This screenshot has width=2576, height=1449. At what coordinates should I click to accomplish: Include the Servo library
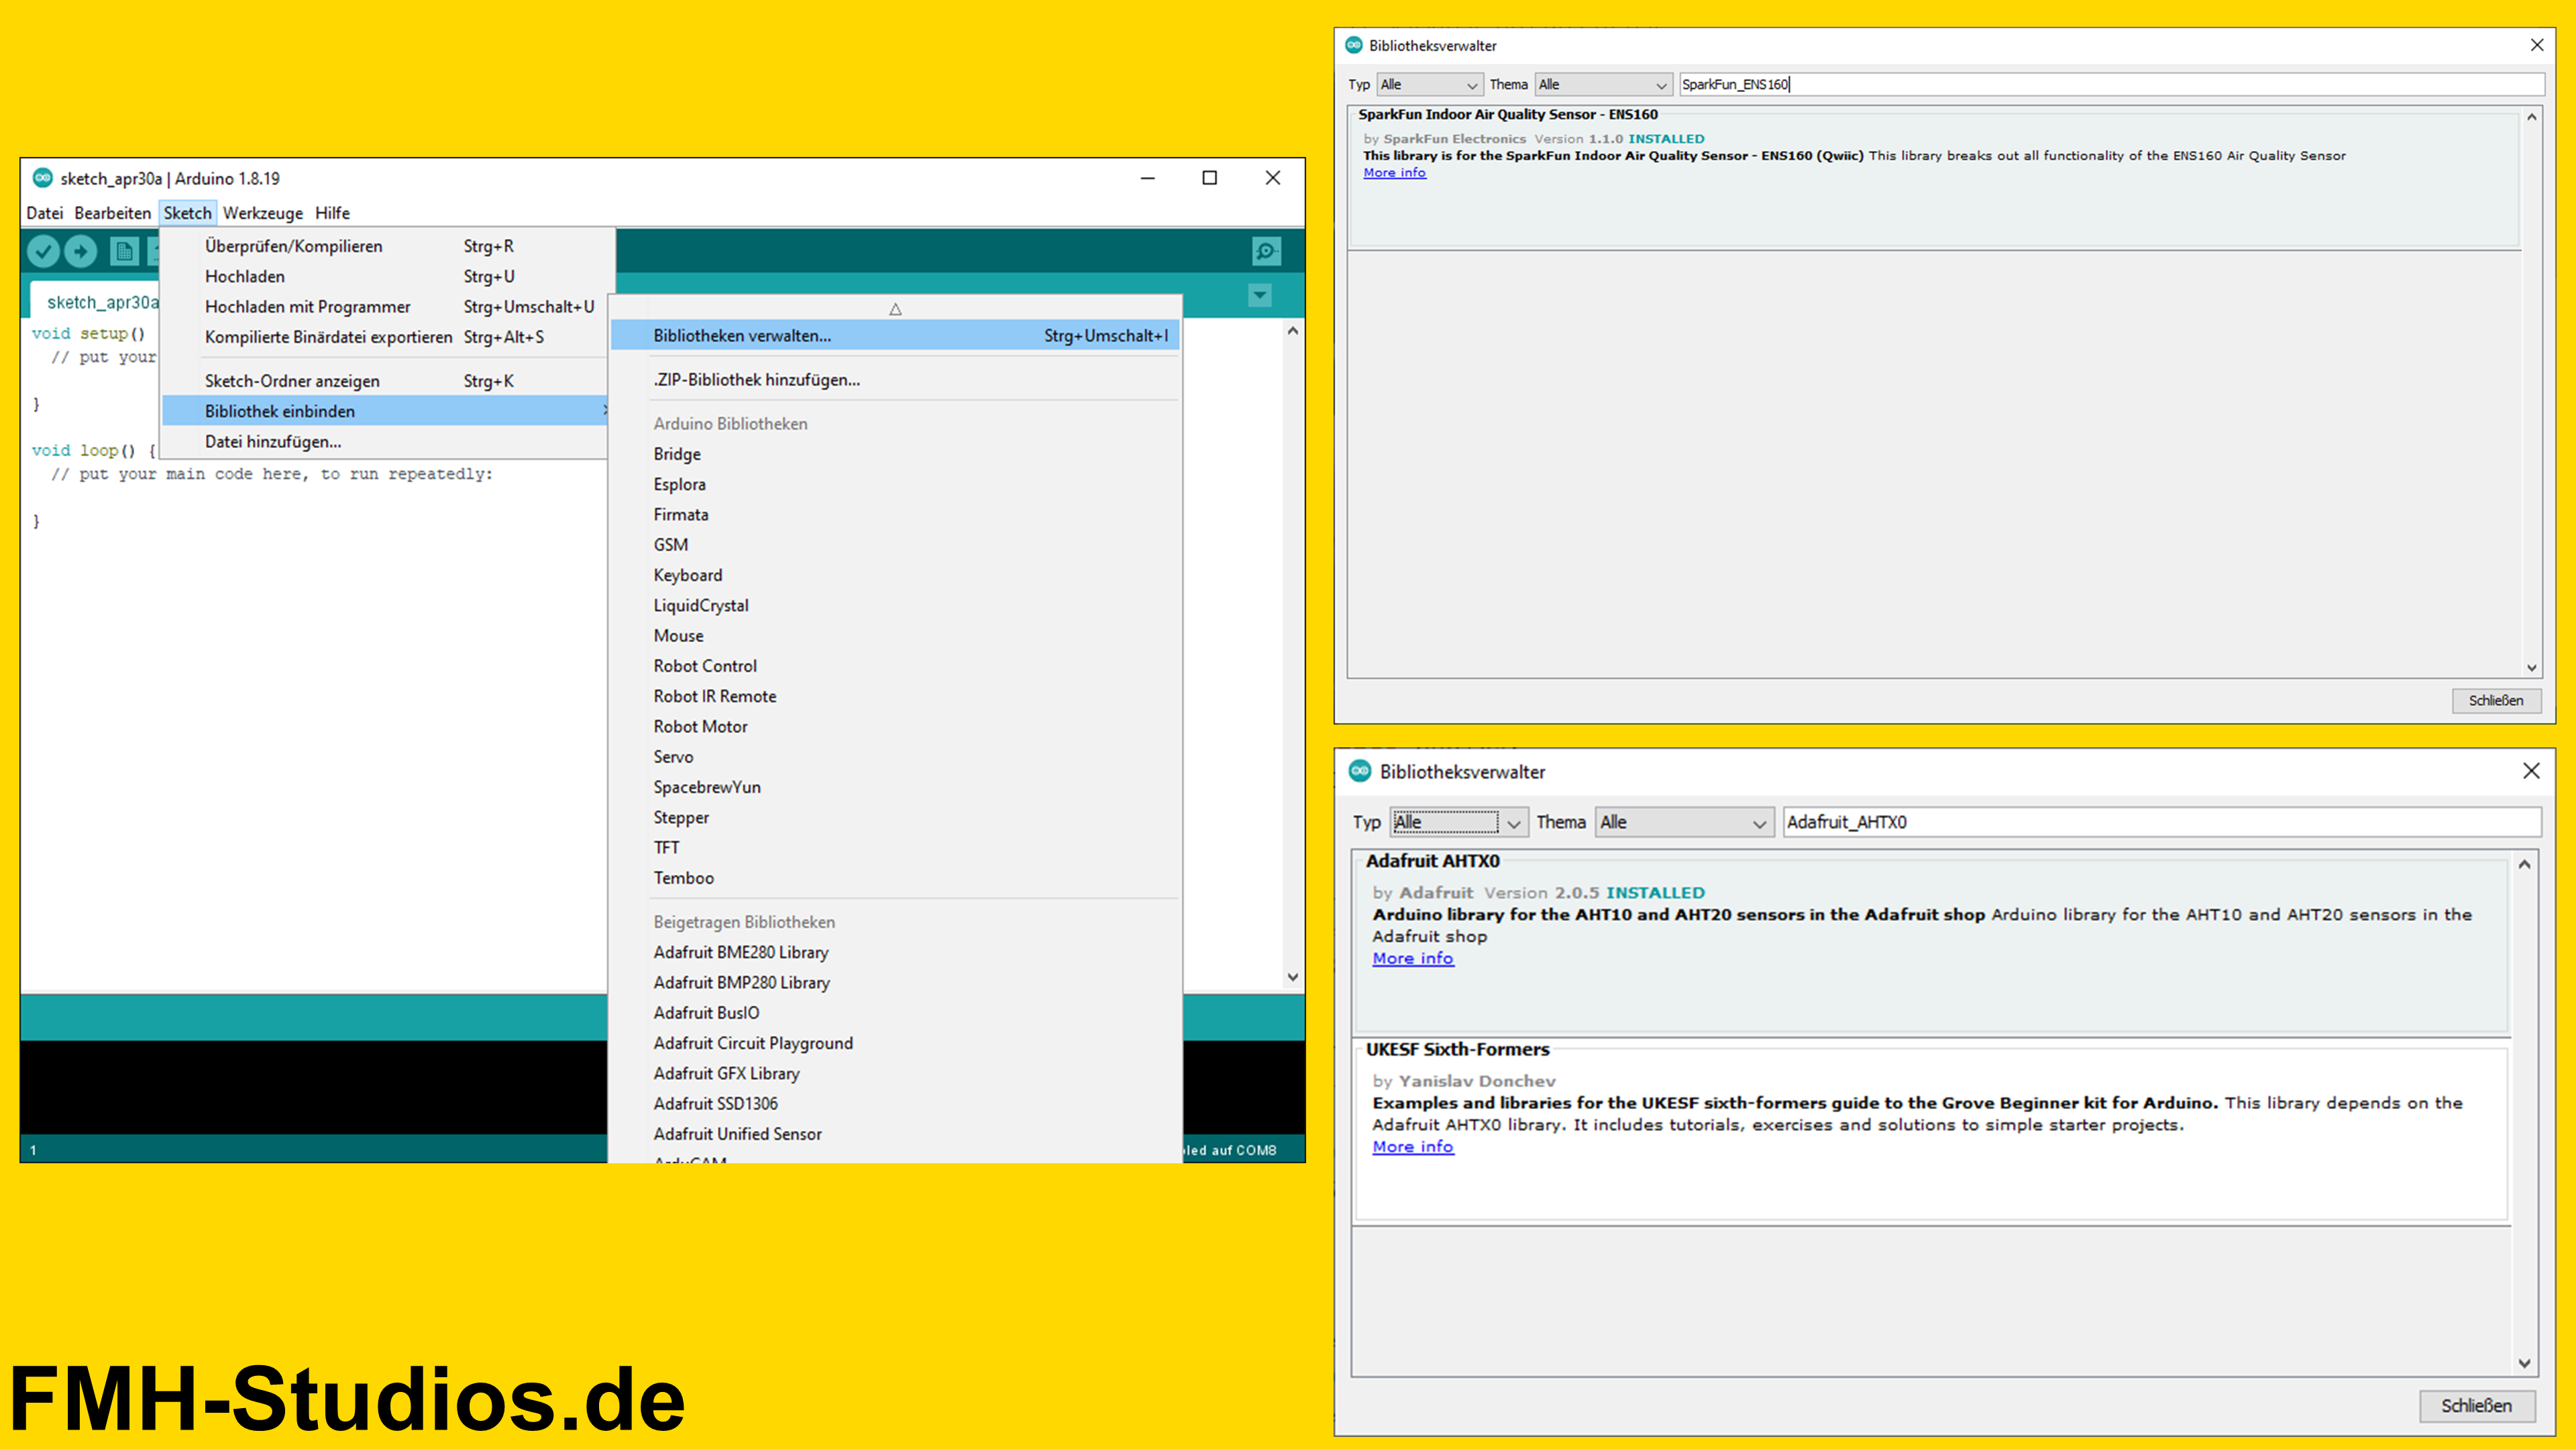(x=895, y=757)
